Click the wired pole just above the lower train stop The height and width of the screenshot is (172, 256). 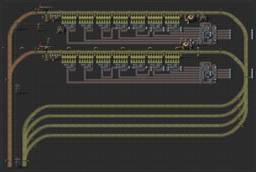tap(48, 42)
